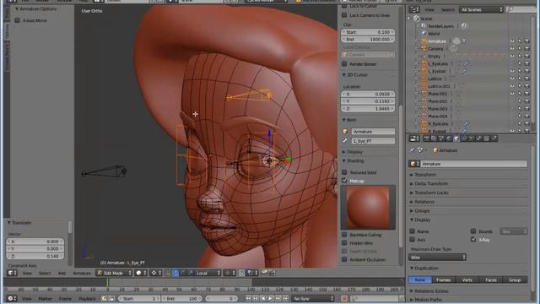Click the L_Eyeball modifier wrench icon
Viewport: 540px width, 304px height.
463,71
